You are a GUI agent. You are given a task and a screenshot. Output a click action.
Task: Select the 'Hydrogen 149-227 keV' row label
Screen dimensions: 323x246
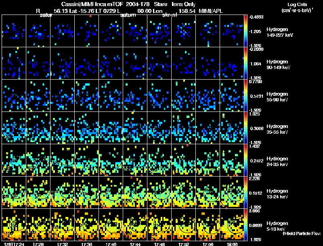point(280,32)
